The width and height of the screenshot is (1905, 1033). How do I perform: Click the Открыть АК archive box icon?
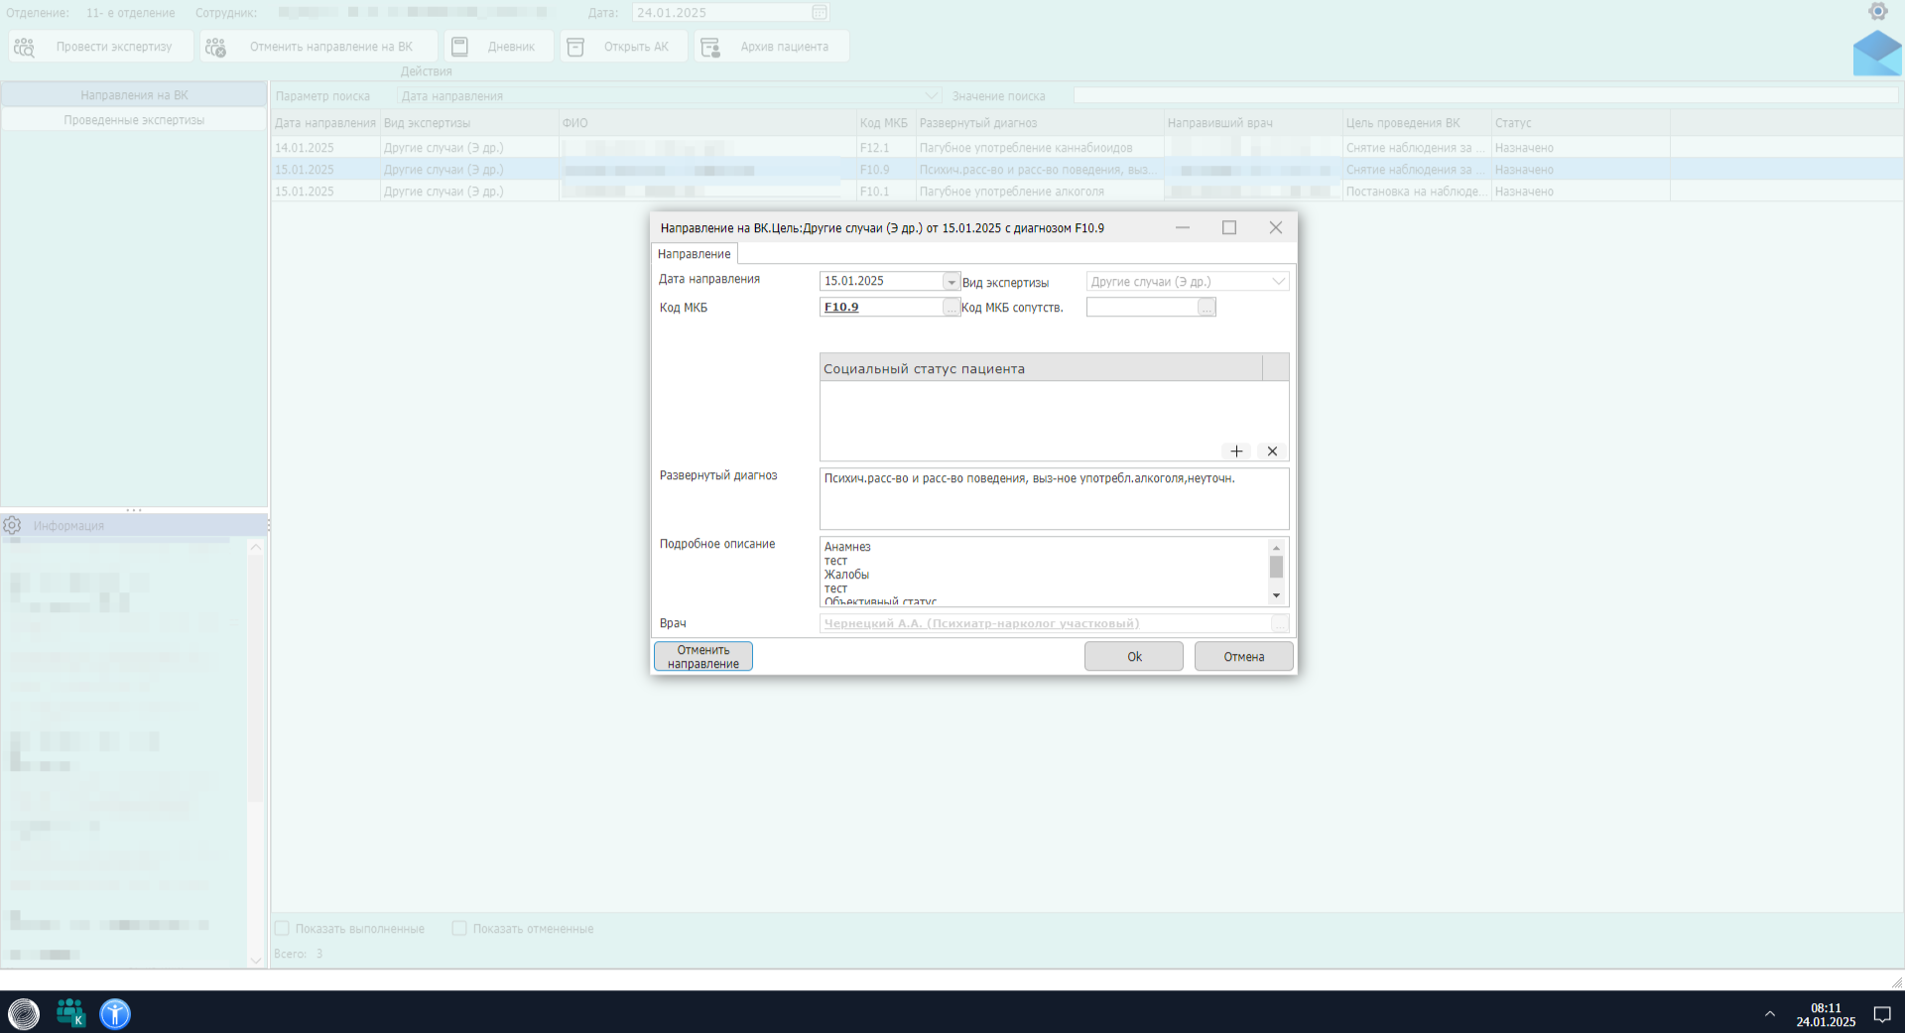click(575, 47)
